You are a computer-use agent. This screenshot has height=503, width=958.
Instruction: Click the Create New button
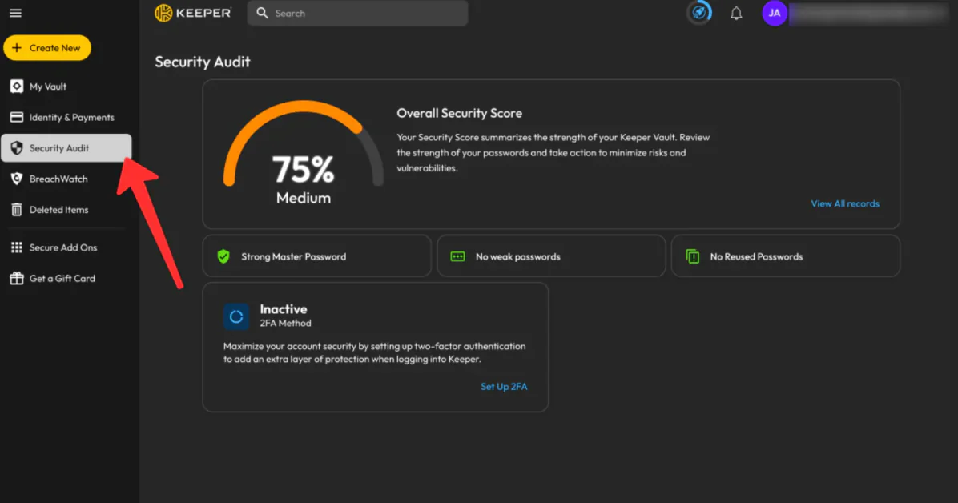point(47,48)
